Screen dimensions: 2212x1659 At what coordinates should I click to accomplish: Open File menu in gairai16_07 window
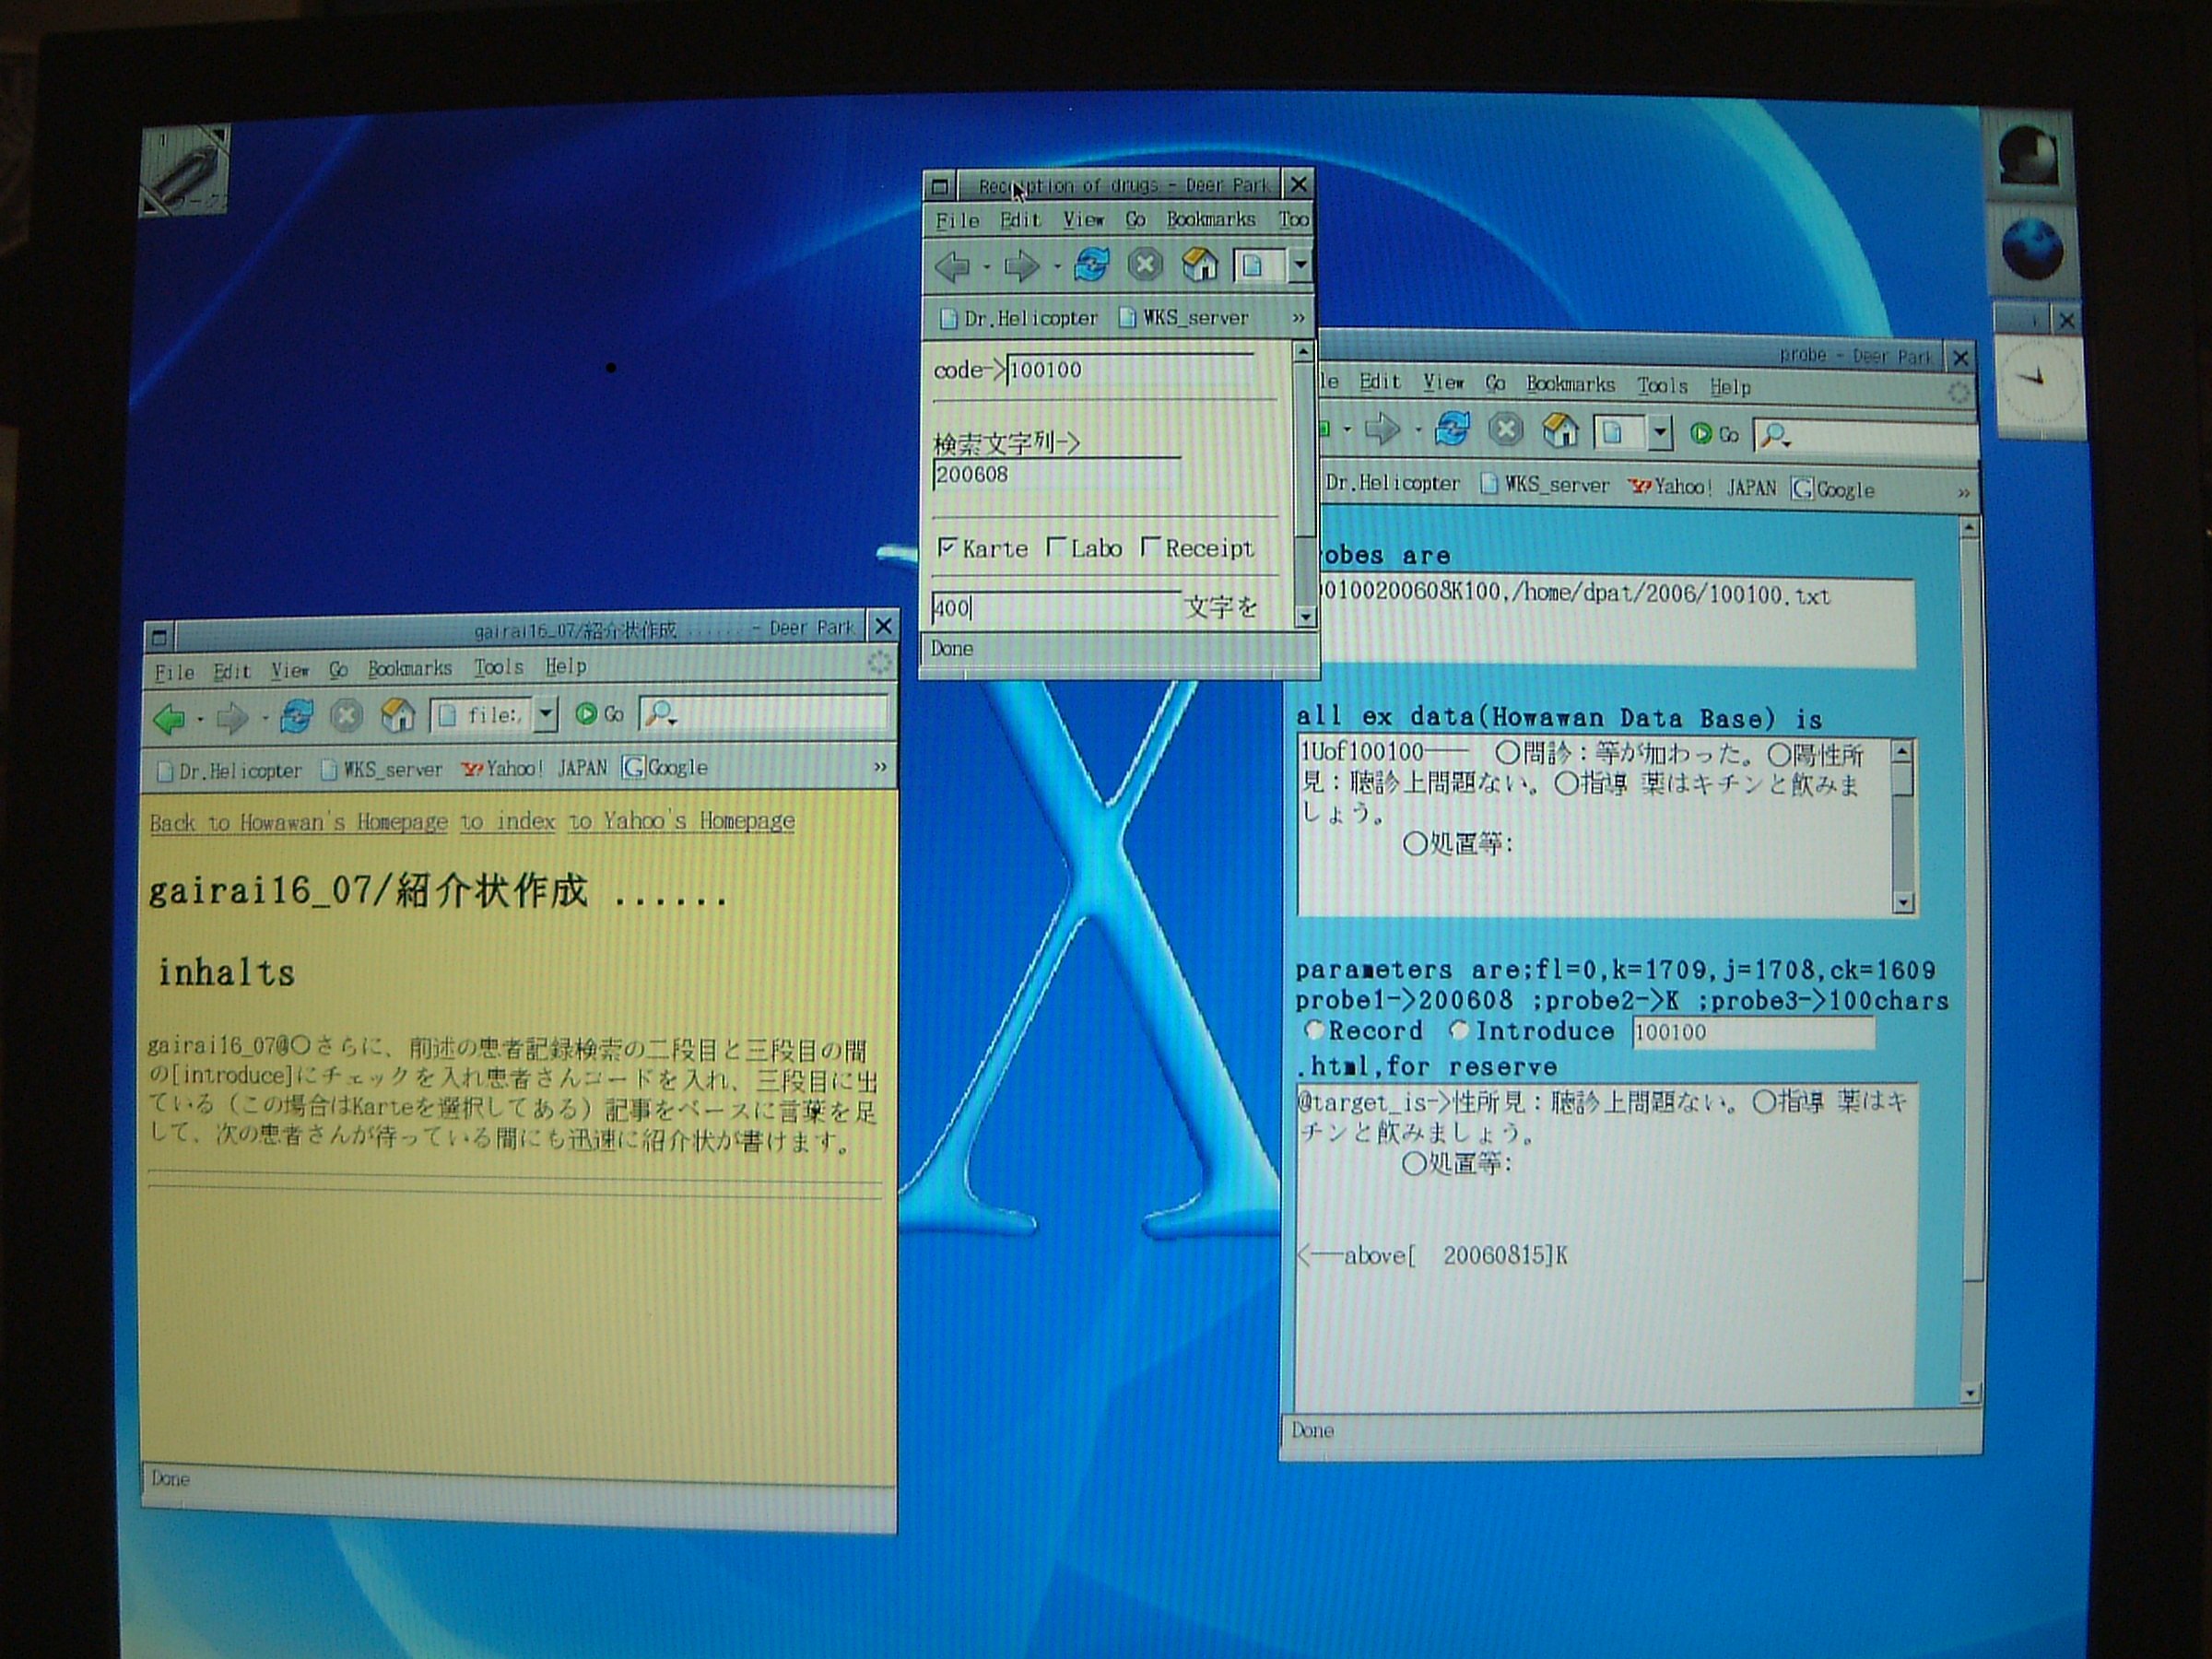click(x=174, y=672)
